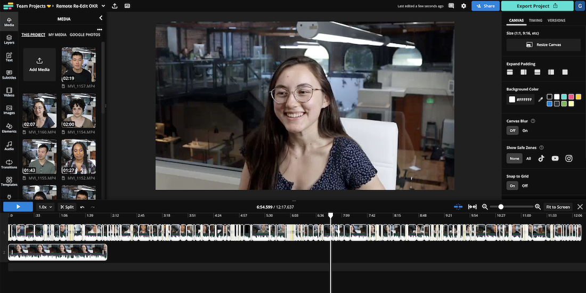586x293 pixels.
Task: Click the upload icon beside project name
Action: click(115, 6)
